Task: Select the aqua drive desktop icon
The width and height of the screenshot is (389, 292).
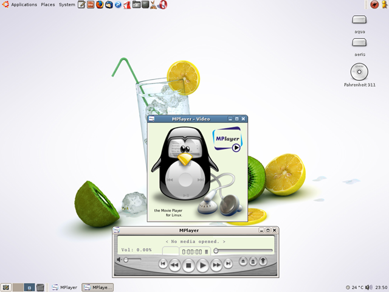Action: (359, 24)
